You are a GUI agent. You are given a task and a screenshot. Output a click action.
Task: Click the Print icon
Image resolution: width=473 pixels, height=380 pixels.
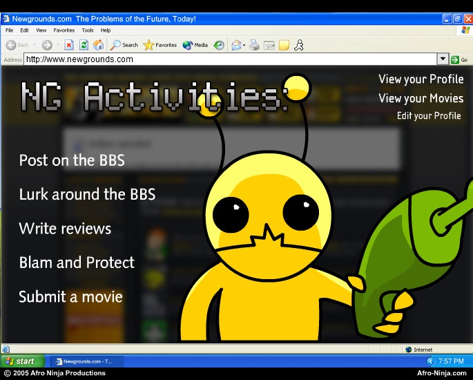[254, 46]
